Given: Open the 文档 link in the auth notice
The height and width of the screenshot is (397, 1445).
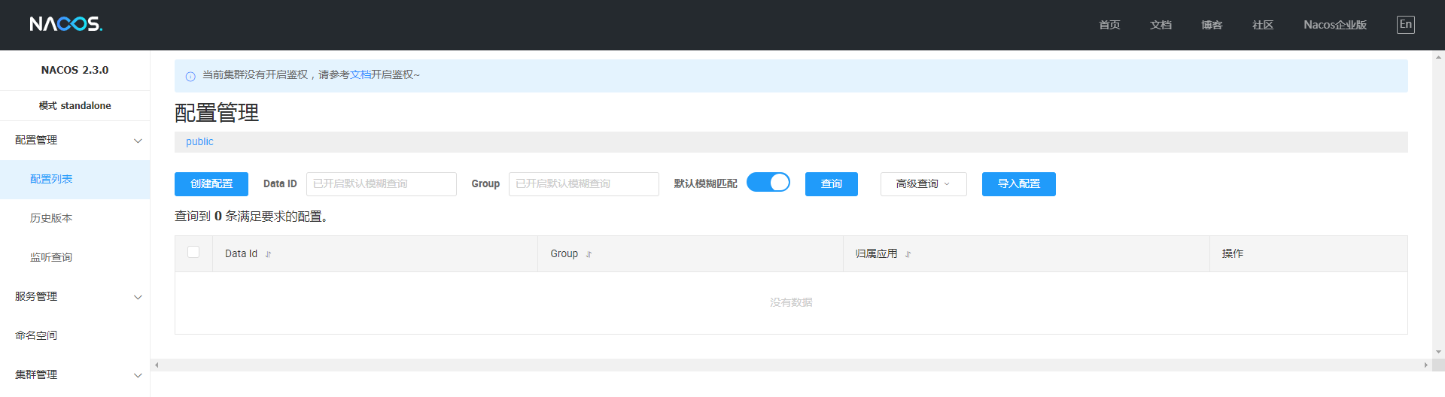Looking at the screenshot, I should pyautogui.click(x=360, y=75).
